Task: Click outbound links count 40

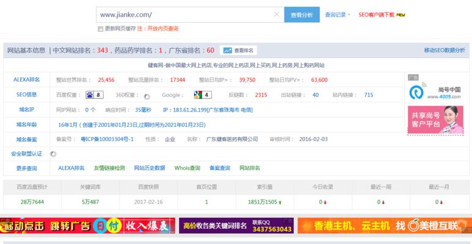Action: tap(316, 95)
